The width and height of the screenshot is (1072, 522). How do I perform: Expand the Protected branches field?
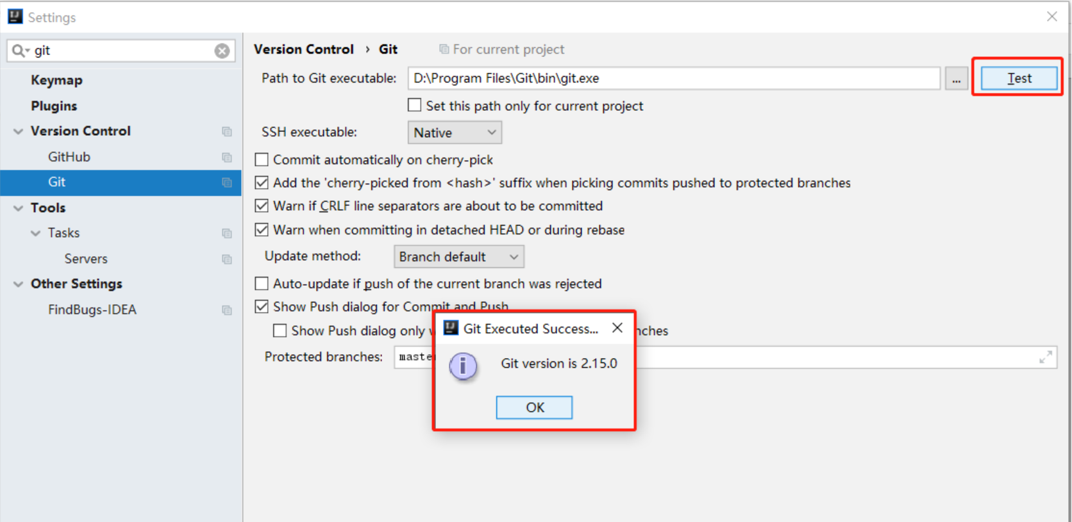pyautogui.click(x=1045, y=357)
